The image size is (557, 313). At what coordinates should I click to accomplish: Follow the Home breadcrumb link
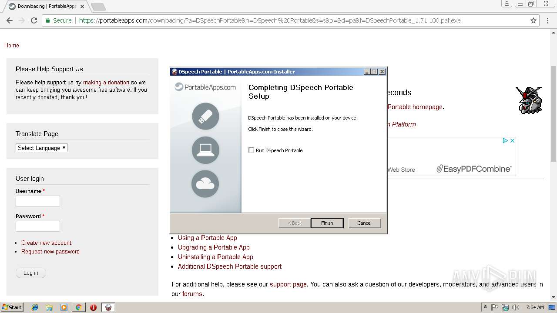12,45
